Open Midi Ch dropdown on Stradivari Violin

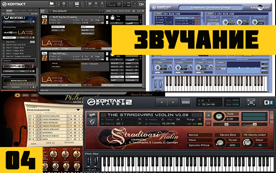coord(140,124)
